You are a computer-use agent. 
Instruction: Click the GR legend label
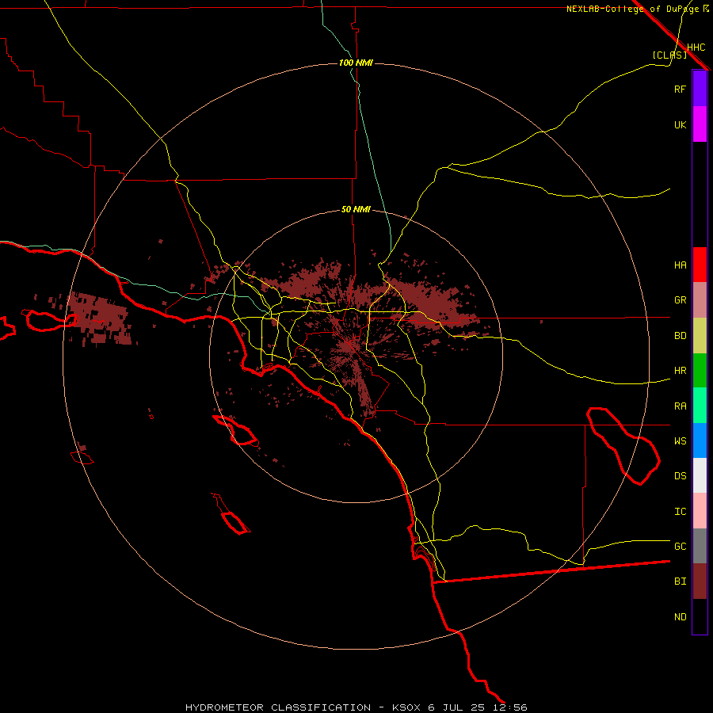click(x=680, y=300)
